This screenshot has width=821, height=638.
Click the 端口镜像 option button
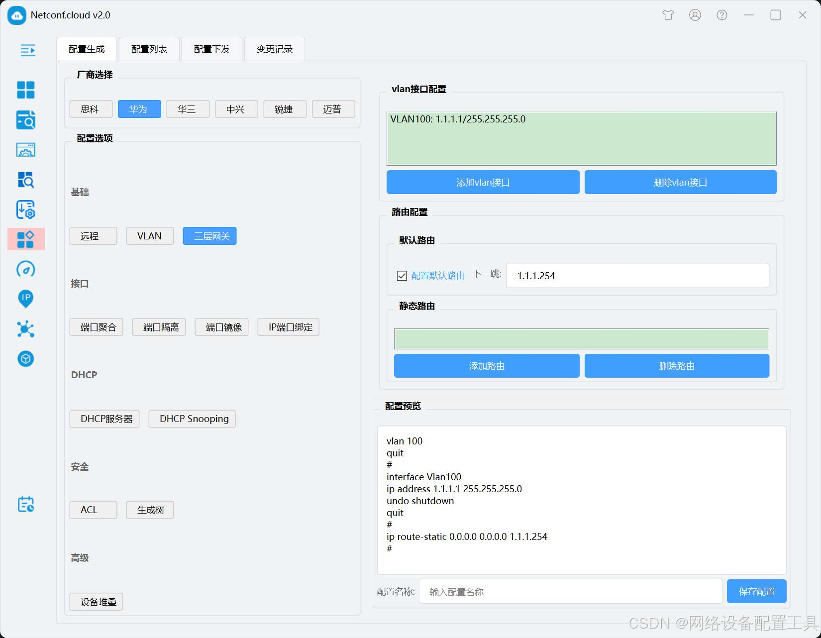pos(221,327)
